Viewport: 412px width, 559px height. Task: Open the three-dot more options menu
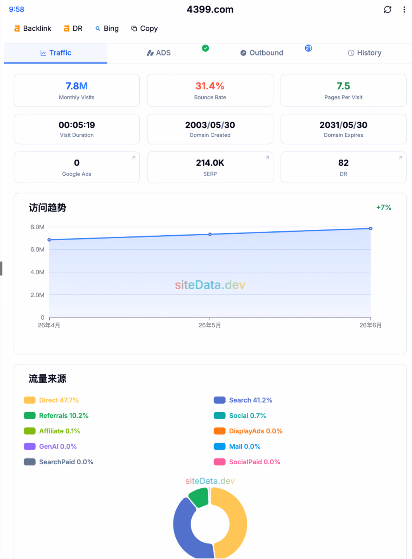(404, 9)
